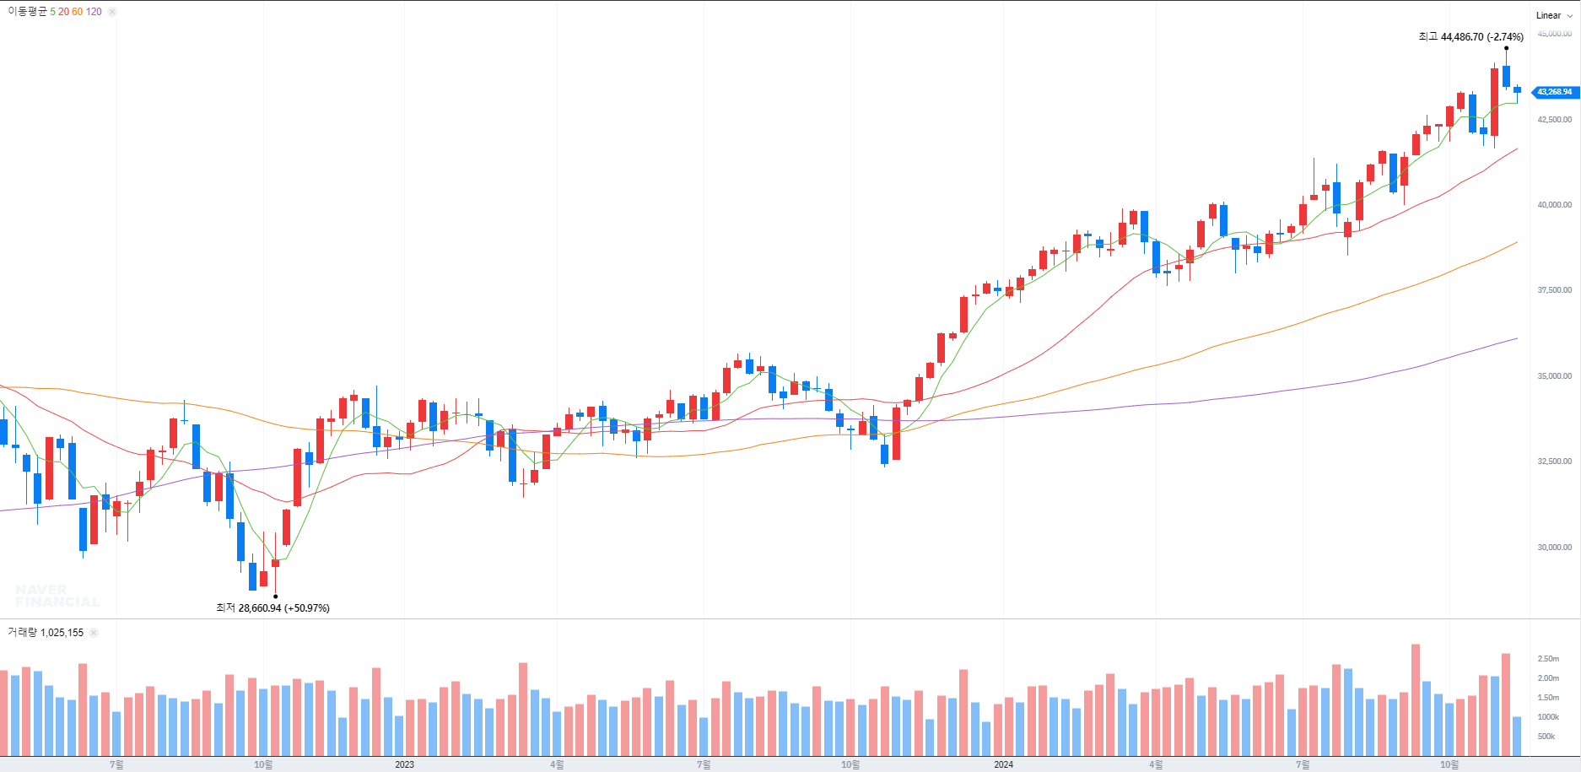
Task: Click the current price tag 43,268.94
Action: pyautogui.click(x=1554, y=92)
